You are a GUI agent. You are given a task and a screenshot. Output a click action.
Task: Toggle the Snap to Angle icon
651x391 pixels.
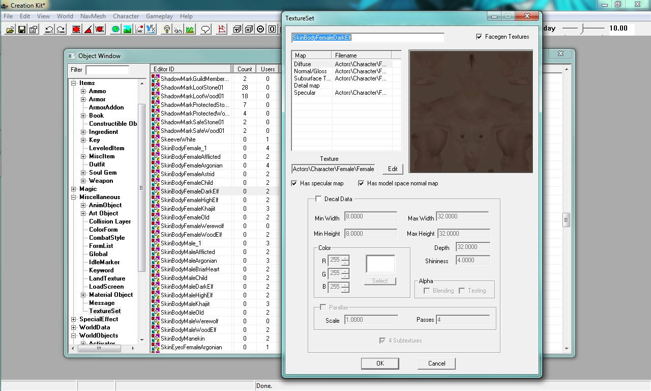click(x=88, y=30)
